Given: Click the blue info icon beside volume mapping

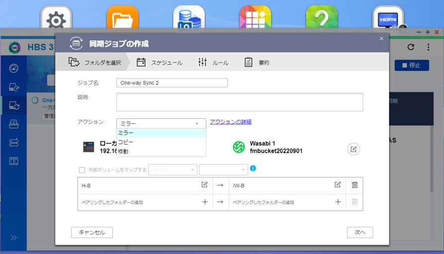Looking at the screenshot, I should [253, 169].
